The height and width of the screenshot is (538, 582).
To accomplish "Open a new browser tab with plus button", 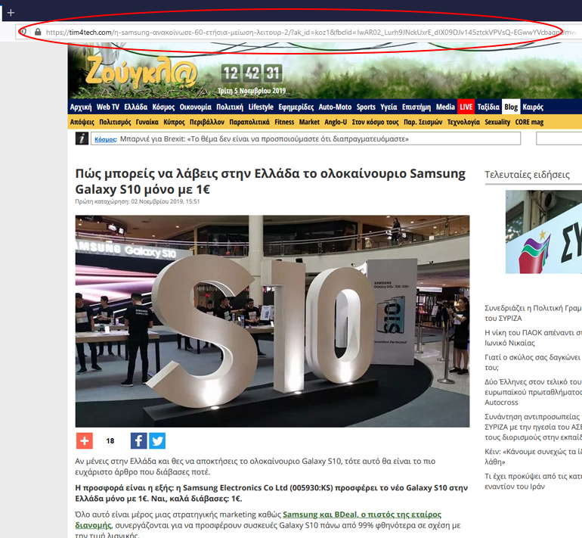I will [11, 13].
